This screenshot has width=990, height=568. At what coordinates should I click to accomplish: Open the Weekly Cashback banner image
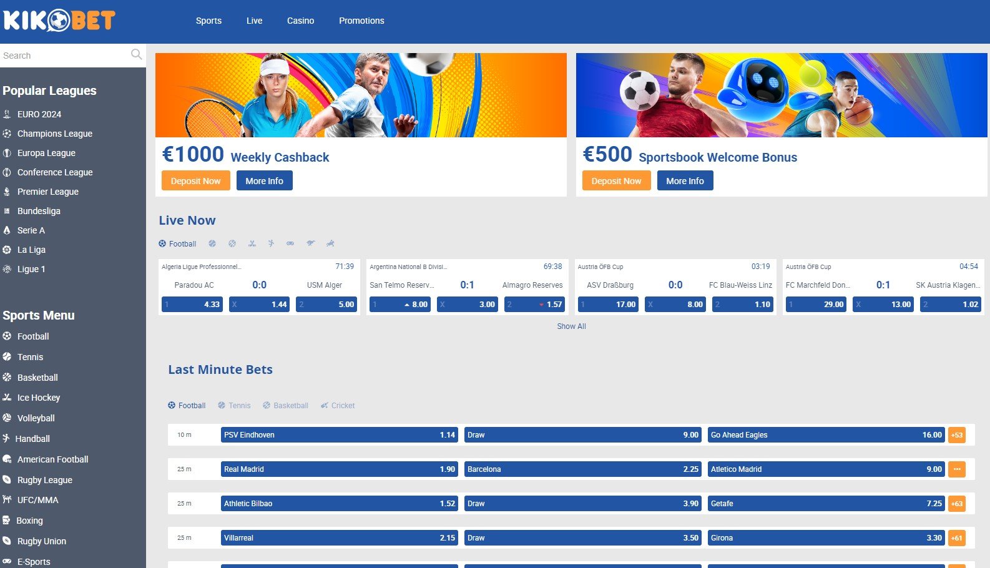pos(361,95)
